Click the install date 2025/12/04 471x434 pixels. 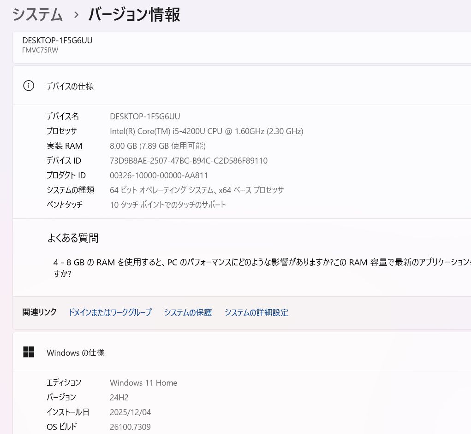pos(131,412)
